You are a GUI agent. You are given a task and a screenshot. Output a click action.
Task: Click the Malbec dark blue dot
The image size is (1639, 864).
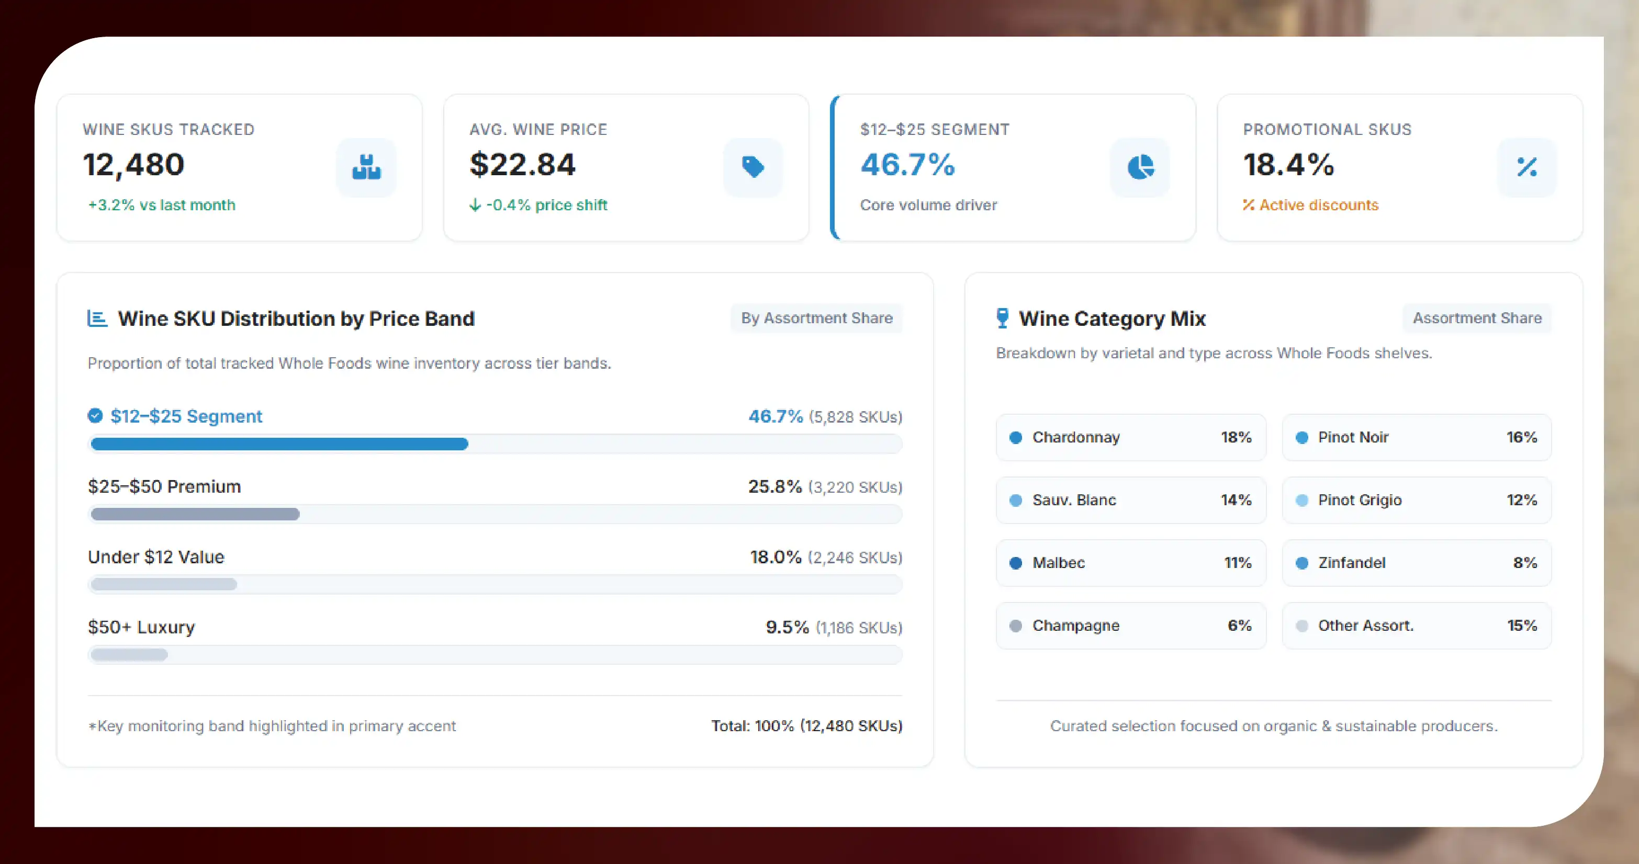pyautogui.click(x=1015, y=563)
